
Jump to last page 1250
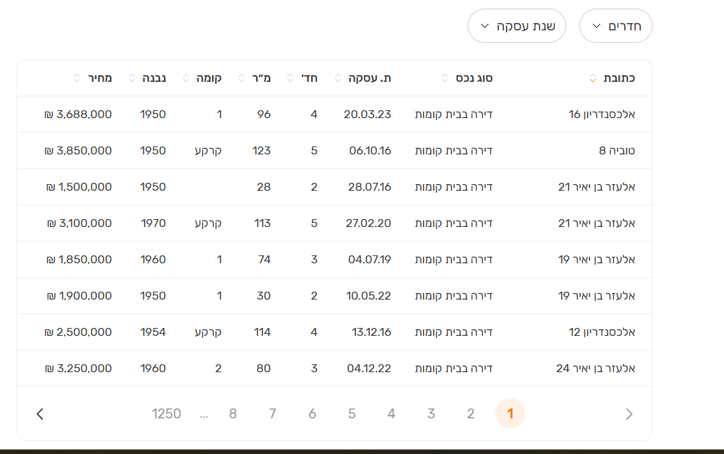point(166,414)
